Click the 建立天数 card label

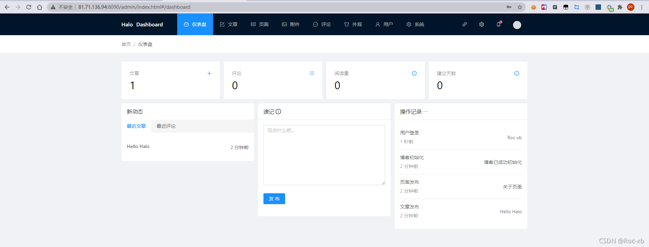click(x=446, y=73)
